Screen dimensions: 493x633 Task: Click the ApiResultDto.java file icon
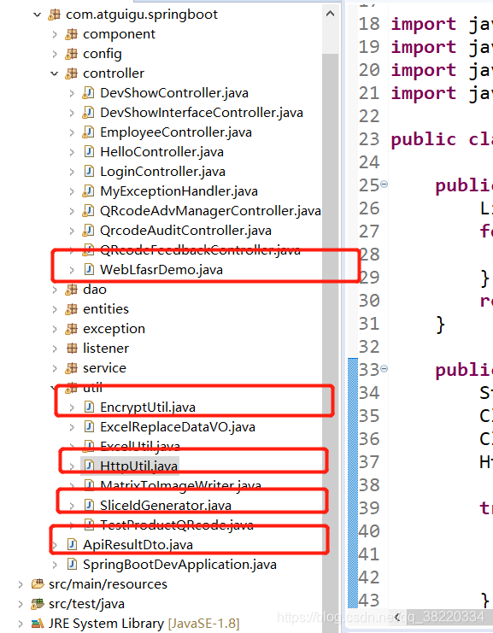pos(72,545)
